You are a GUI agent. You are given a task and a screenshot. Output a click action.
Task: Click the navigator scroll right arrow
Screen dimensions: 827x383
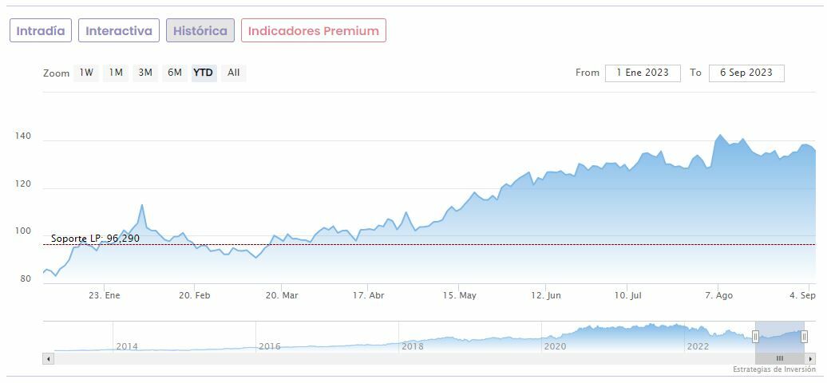click(x=811, y=359)
